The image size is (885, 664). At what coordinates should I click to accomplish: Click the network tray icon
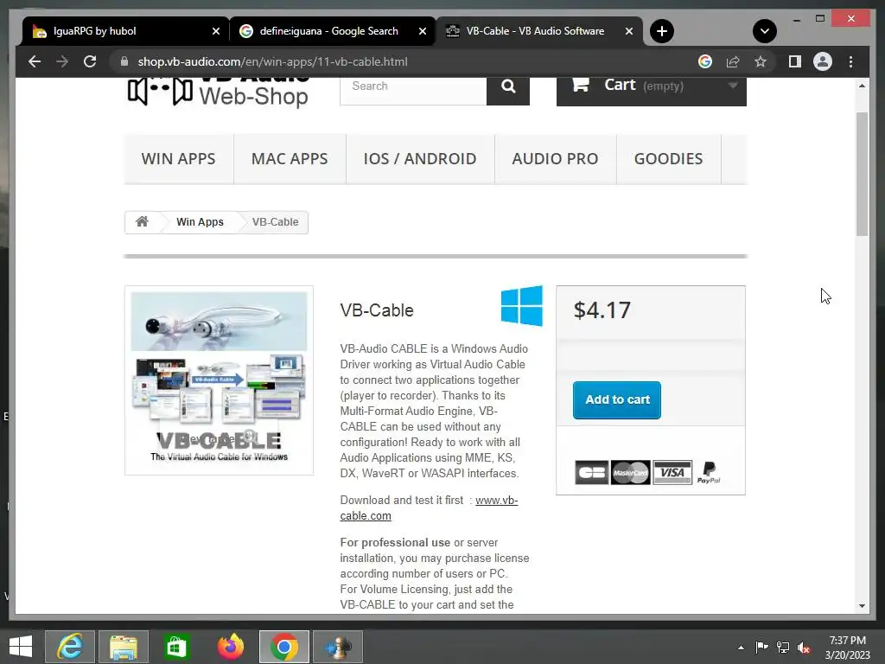[783, 647]
